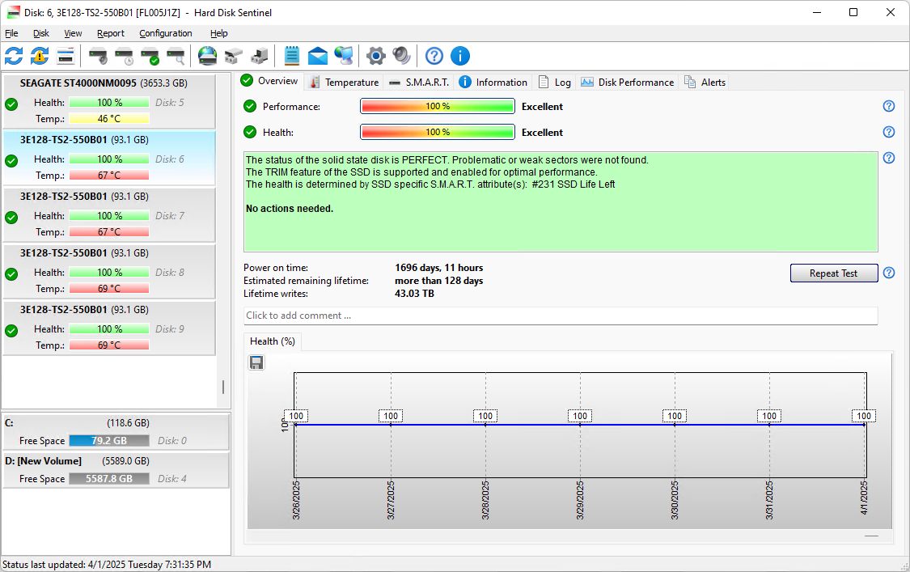Click the 100 data label at 3/30/2025
This screenshot has height=572, width=910.
coord(675,416)
